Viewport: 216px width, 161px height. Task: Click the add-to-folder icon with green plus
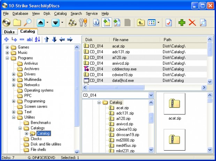click(x=107, y=23)
